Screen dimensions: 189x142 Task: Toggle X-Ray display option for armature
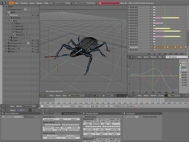(61, 119)
